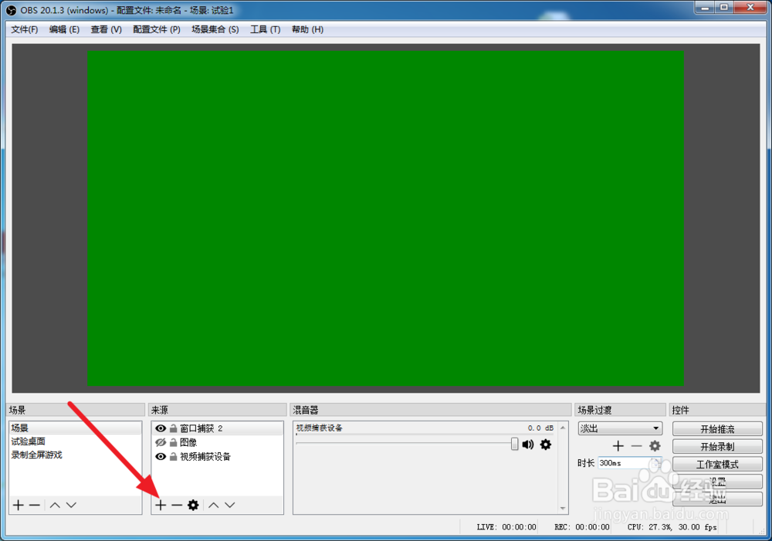This screenshot has width=772, height=541.
Task: Open the 配置文件 (P) menu
Action: 157,29
